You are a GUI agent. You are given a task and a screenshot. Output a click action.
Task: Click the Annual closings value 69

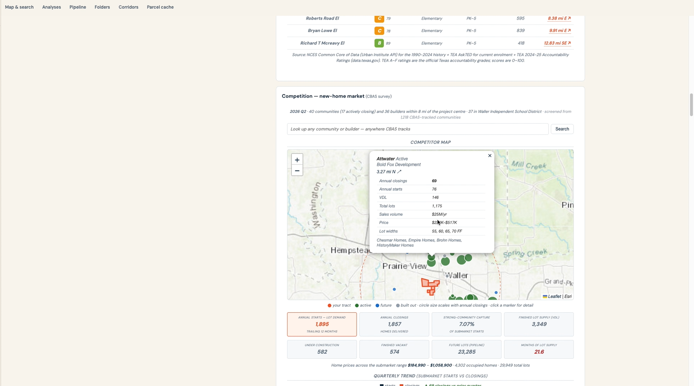click(x=434, y=181)
